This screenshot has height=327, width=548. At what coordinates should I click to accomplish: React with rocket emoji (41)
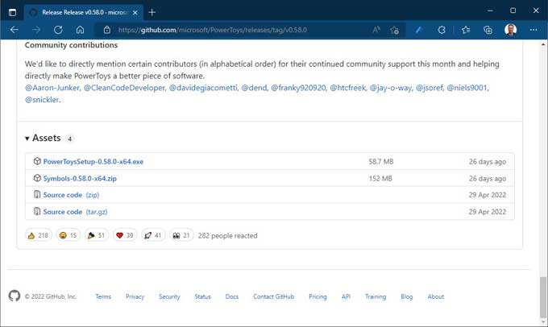pyautogui.click(x=153, y=235)
